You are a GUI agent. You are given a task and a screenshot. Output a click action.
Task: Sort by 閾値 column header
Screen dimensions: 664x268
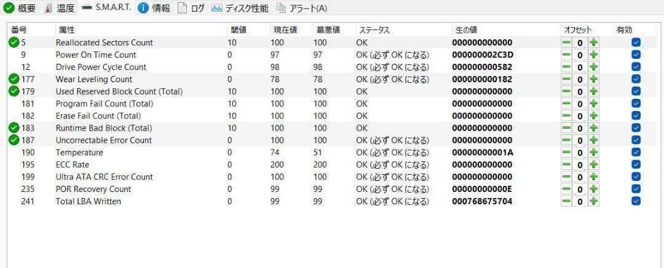click(x=247, y=30)
